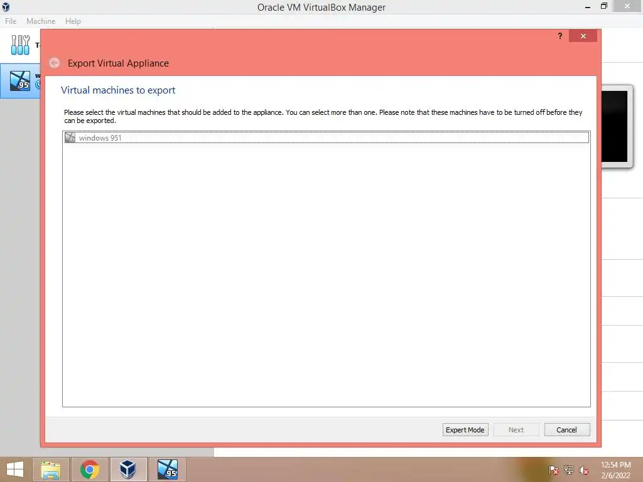
Task: Close the Export Virtual Appliance dialog
Action: [583, 36]
